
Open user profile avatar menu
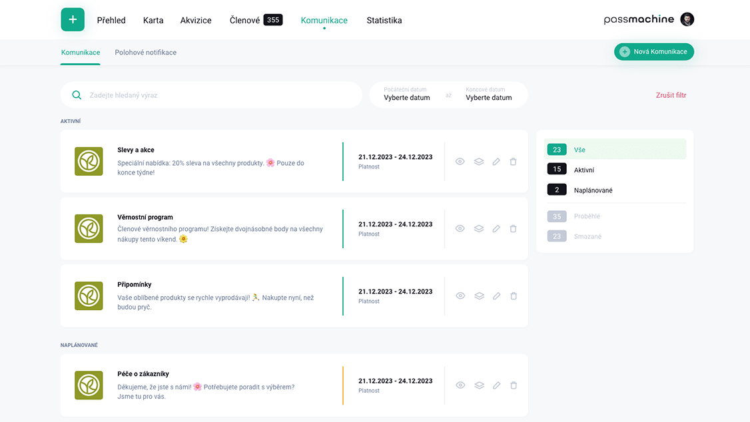pos(687,19)
